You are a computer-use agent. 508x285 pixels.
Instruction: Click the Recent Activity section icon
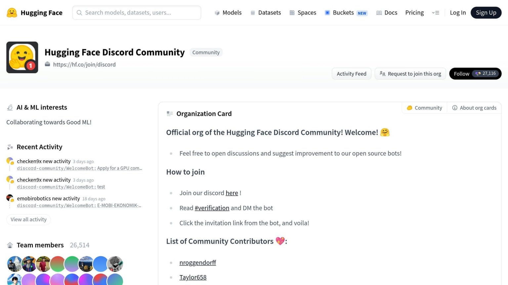click(10, 147)
